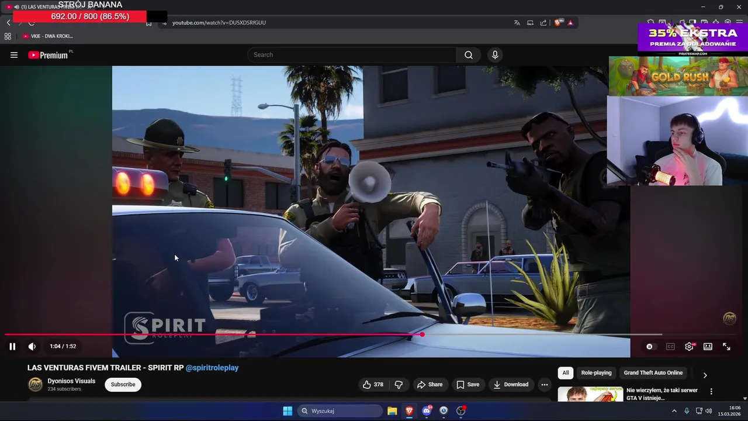Click the YouTube search field

click(x=352, y=55)
